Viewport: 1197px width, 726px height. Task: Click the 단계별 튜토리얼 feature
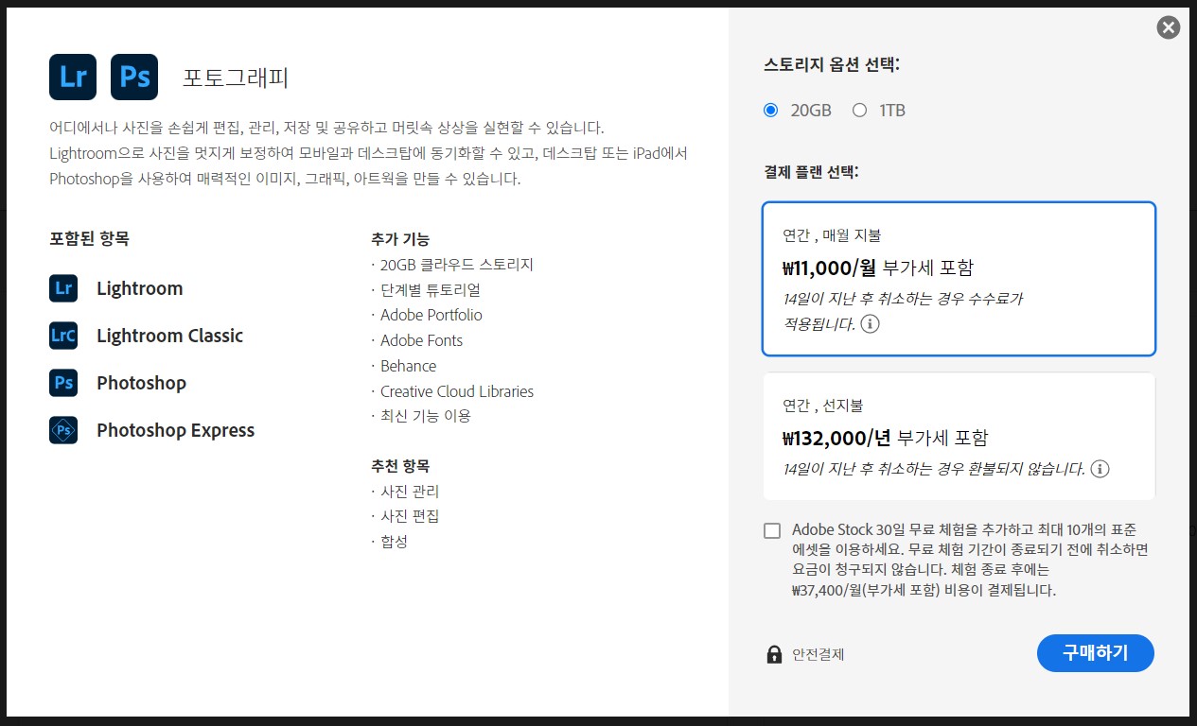(431, 290)
